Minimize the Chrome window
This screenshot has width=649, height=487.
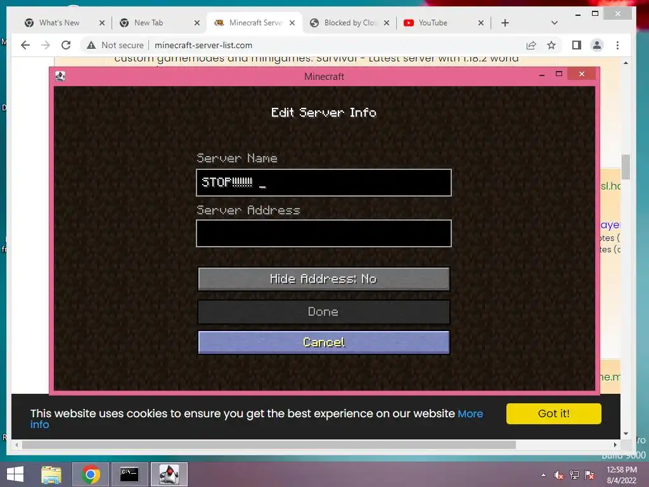[x=578, y=15]
